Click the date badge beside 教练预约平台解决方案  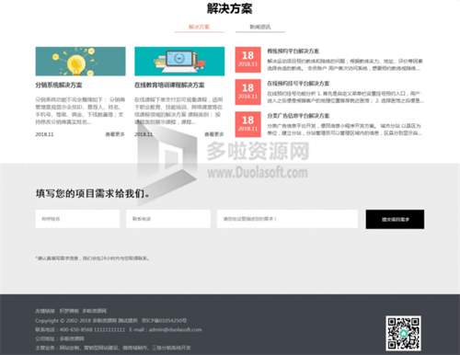pyautogui.click(x=247, y=60)
